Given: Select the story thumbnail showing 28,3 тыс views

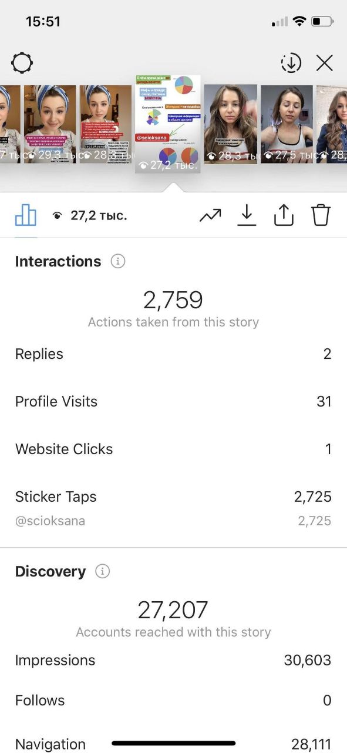Looking at the screenshot, I should pyautogui.click(x=231, y=124).
